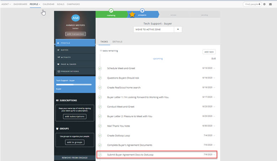Open Favs & Saves in sidebar
The image size is (277, 161).
(75, 64)
